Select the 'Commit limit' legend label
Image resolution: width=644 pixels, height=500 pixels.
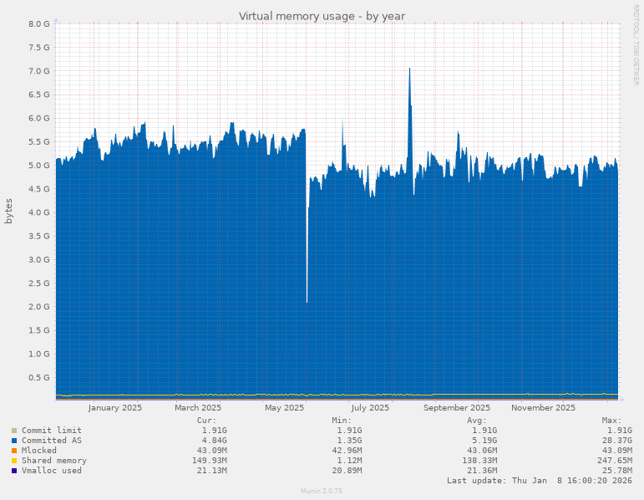point(52,430)
